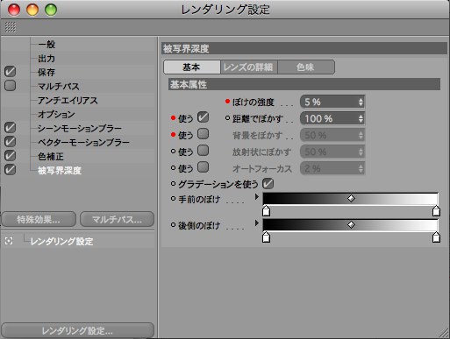
Task: Select the マルチパス settings entry
Action: [x=59, y=87]
